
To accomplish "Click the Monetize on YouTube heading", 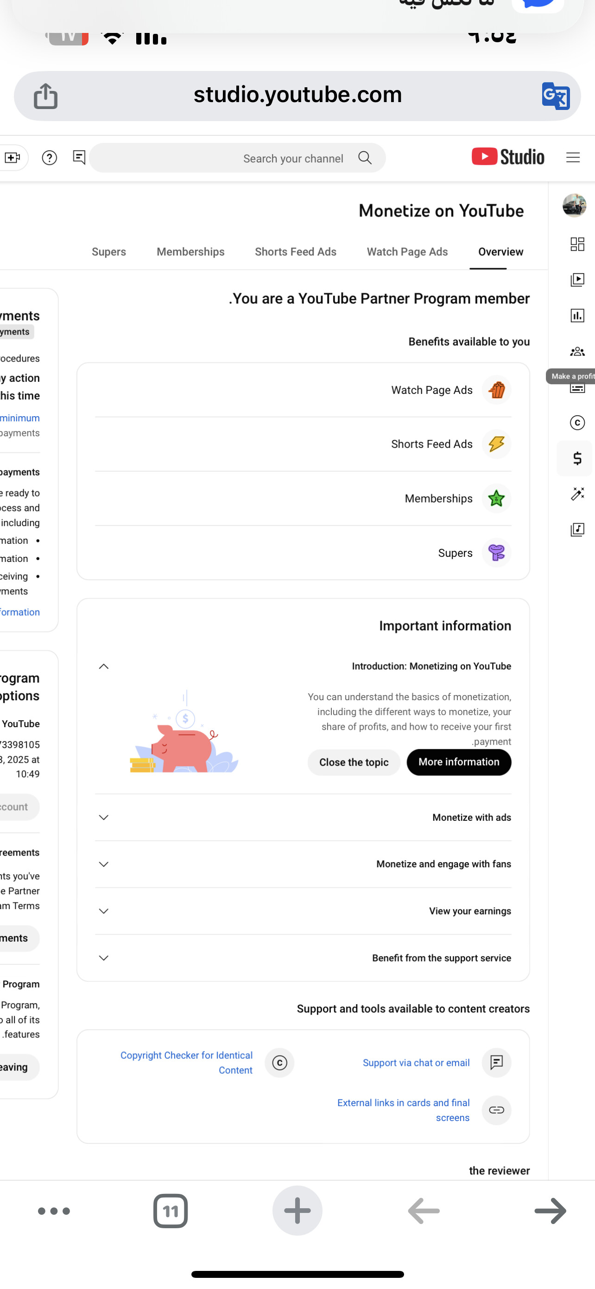I will pos(441,211).
